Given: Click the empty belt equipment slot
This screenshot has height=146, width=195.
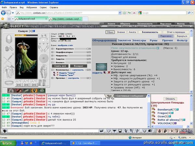Looking at the screenshot, I should click(x=9, y=83).
